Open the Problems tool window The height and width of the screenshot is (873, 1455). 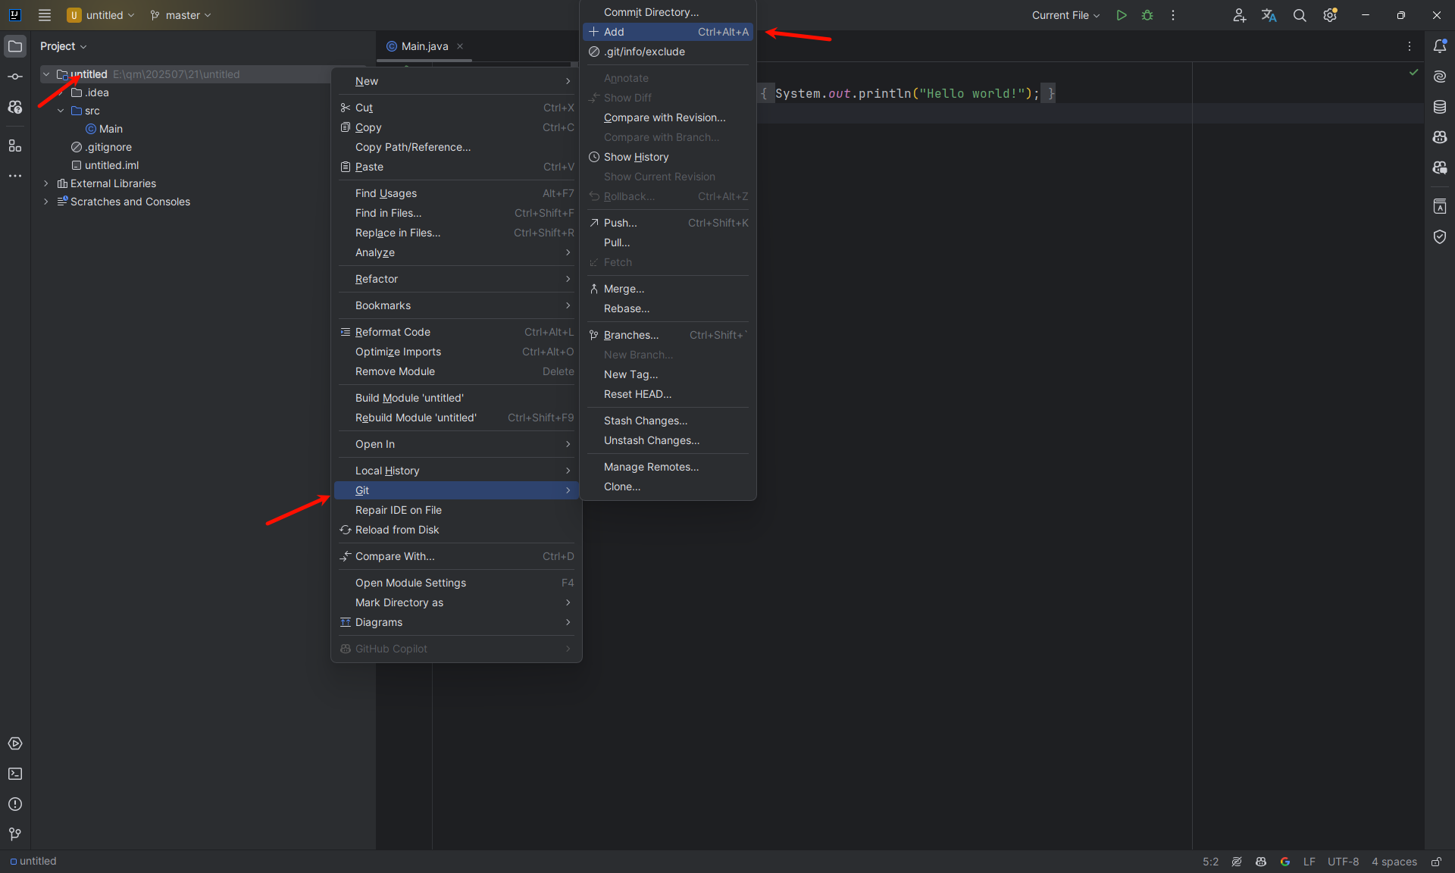pyautogui.click(x=15, y=804)
